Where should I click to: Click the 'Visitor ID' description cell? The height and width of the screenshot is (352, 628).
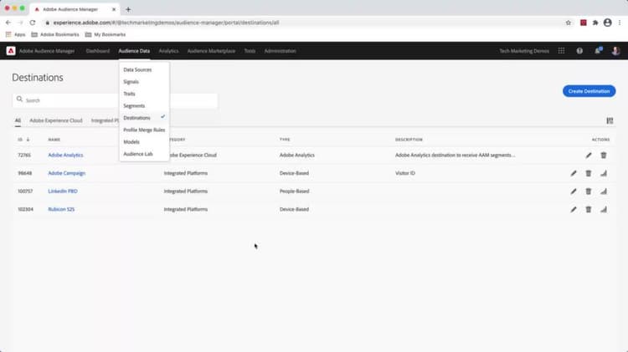click(405, 173)
